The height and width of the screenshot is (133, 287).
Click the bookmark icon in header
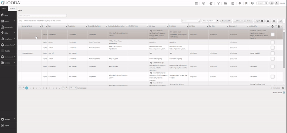[x=246, y=3]
